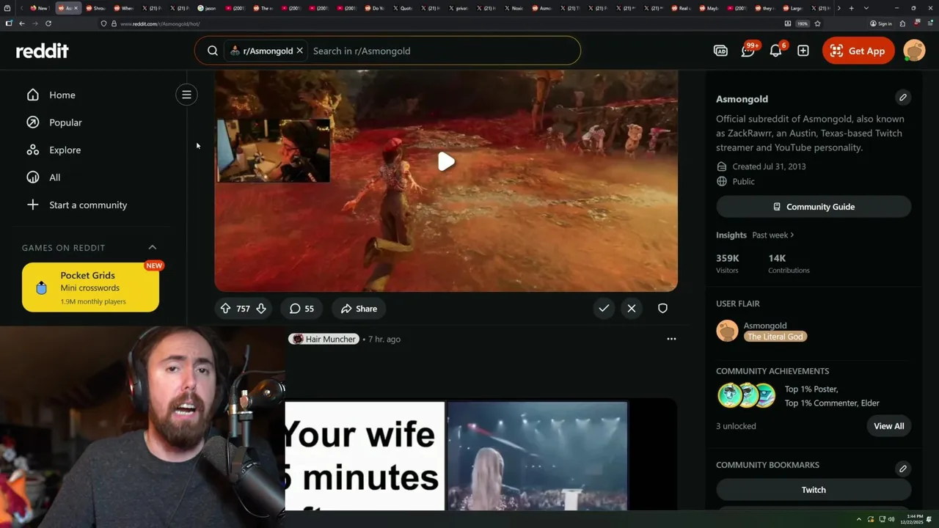939x528 pixels.
Task: Remove the post with X icon
Action: click(632, 309)
